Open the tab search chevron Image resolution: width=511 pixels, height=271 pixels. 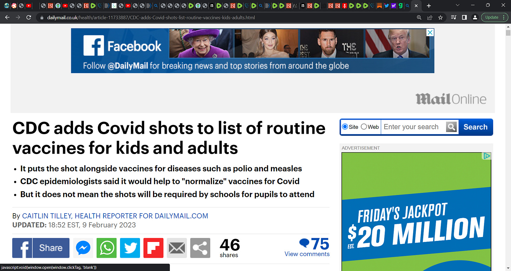point(457,5)
